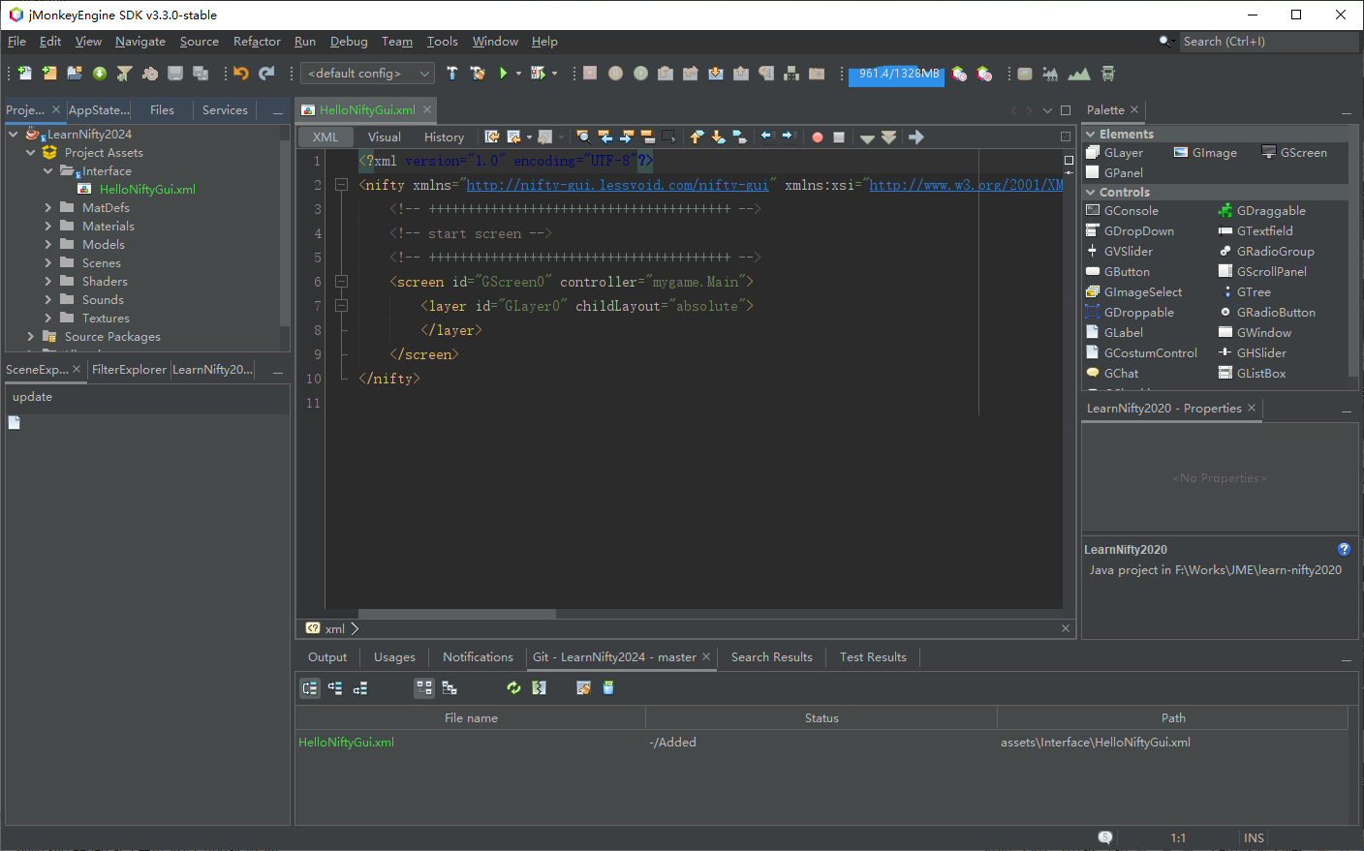The height and width of the screenshot is (851, 1364).
Task: Toggle the XML editor view button
Action: [x=325, y=137]
